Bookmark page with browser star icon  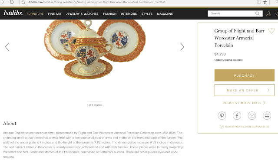pyautogui.click(x=265, y=2)
